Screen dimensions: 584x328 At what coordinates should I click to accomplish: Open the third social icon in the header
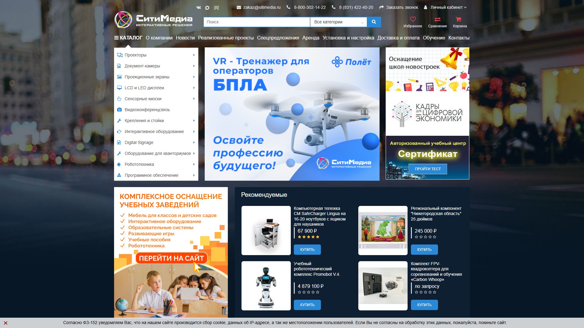point(216,7)
